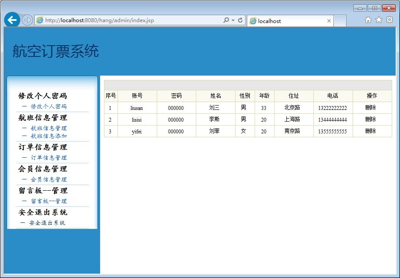
Task: Click the Home icon in browser toolbar
Action: coord(368,20)
